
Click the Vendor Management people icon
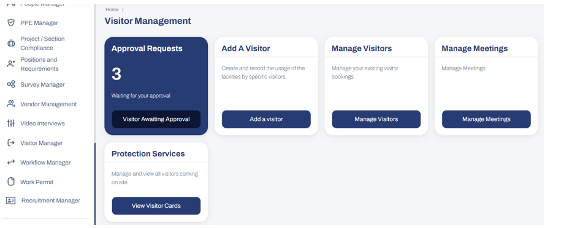pos(11,104)
